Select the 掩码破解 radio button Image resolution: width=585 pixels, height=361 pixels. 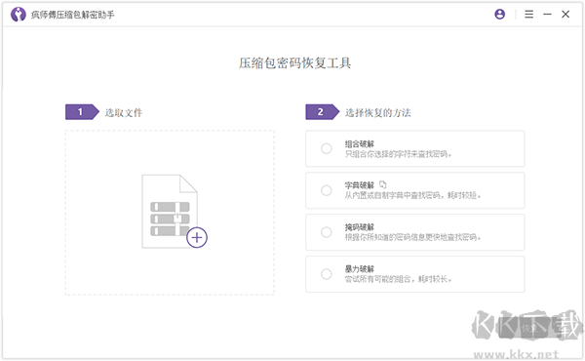pos(327,232)
